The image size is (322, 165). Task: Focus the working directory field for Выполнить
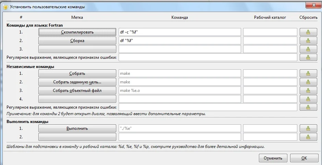click(x=270, y=128)
